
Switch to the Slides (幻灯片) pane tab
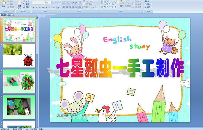3,15
